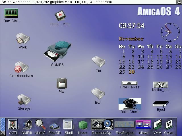Collapse the dock with the down-arrow button
The image size is (182, 136).
[3, 133]
